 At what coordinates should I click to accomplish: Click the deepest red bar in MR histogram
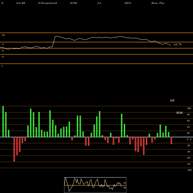(x=14, y=149)
